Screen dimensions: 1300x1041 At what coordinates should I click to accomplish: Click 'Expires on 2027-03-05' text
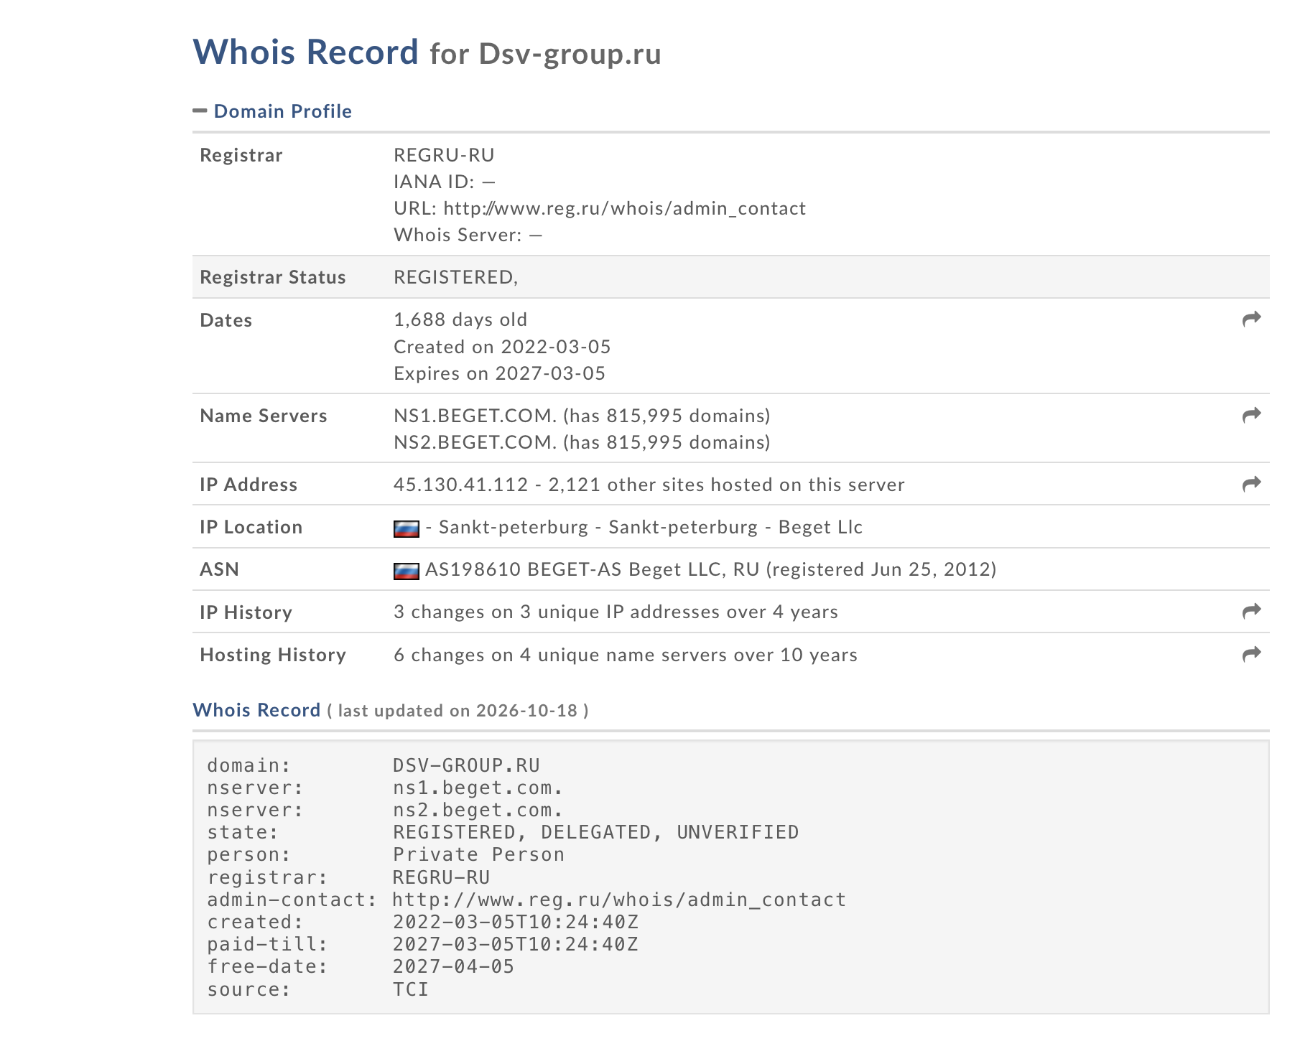coord(500,373)
